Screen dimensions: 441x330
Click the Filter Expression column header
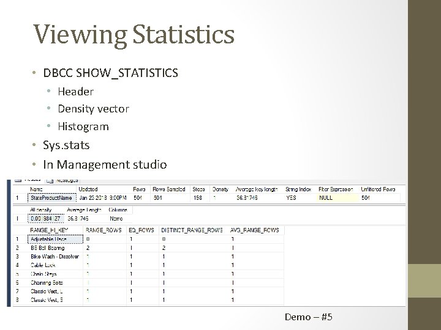click(x=336, y=189)
